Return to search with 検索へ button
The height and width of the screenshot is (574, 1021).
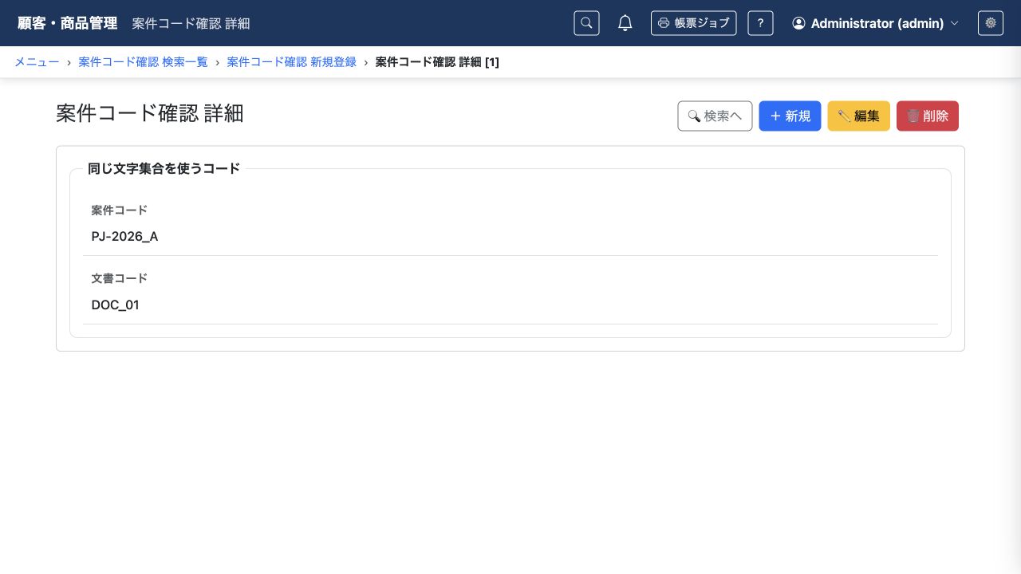coord(715,116)
